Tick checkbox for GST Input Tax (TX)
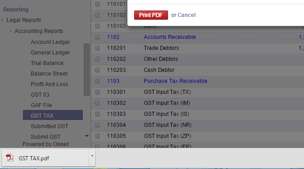 pos(98,92)
